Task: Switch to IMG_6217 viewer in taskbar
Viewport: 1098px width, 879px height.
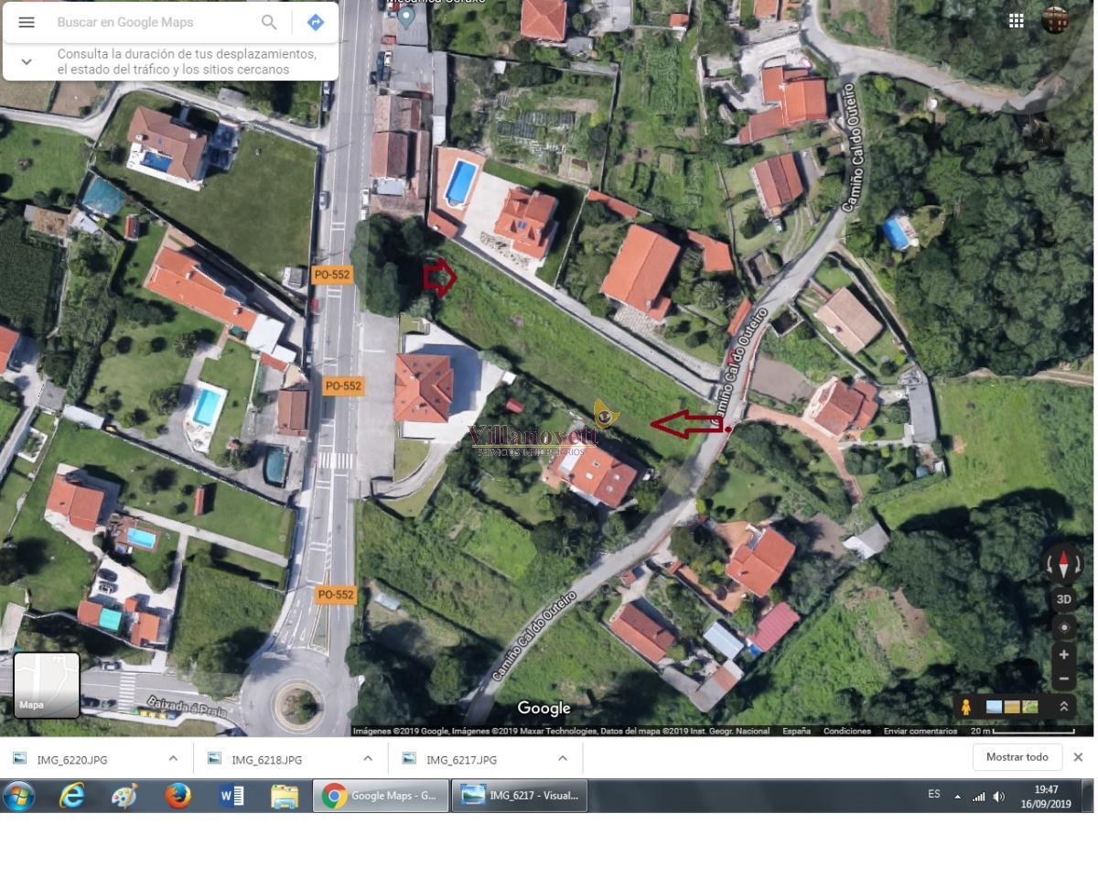Action: pyautogui.click(x=520, y=796)
